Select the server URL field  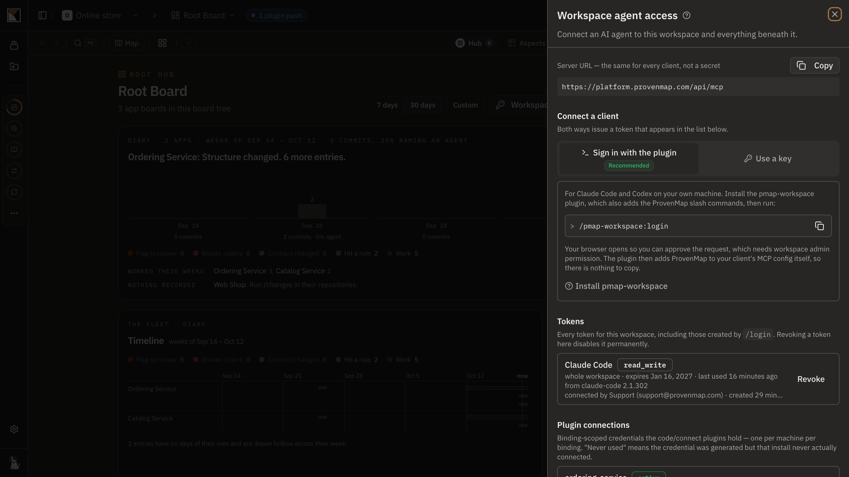click(x=698, y=87)
